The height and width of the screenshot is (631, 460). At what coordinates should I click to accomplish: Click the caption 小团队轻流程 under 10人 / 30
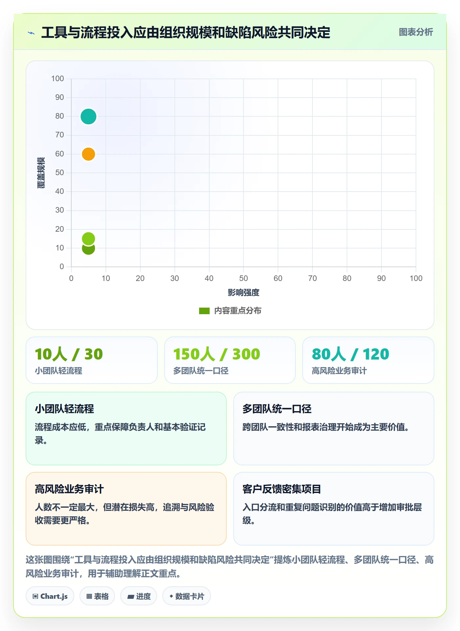tap(58, 371)
